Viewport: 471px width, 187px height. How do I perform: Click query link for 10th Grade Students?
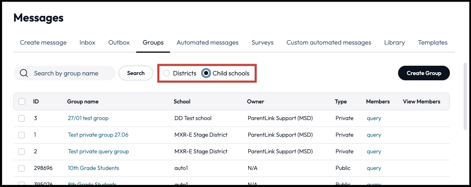[374, 168]
